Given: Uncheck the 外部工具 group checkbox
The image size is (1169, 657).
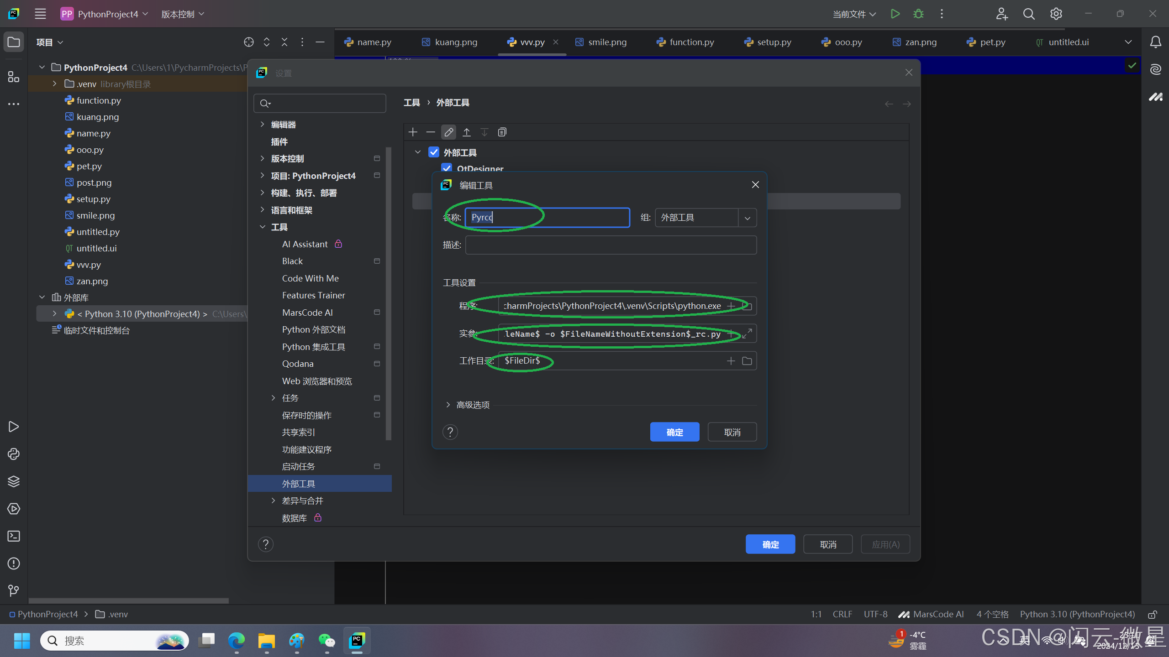Looking at the screenshot, I should (x=434, y=152).
